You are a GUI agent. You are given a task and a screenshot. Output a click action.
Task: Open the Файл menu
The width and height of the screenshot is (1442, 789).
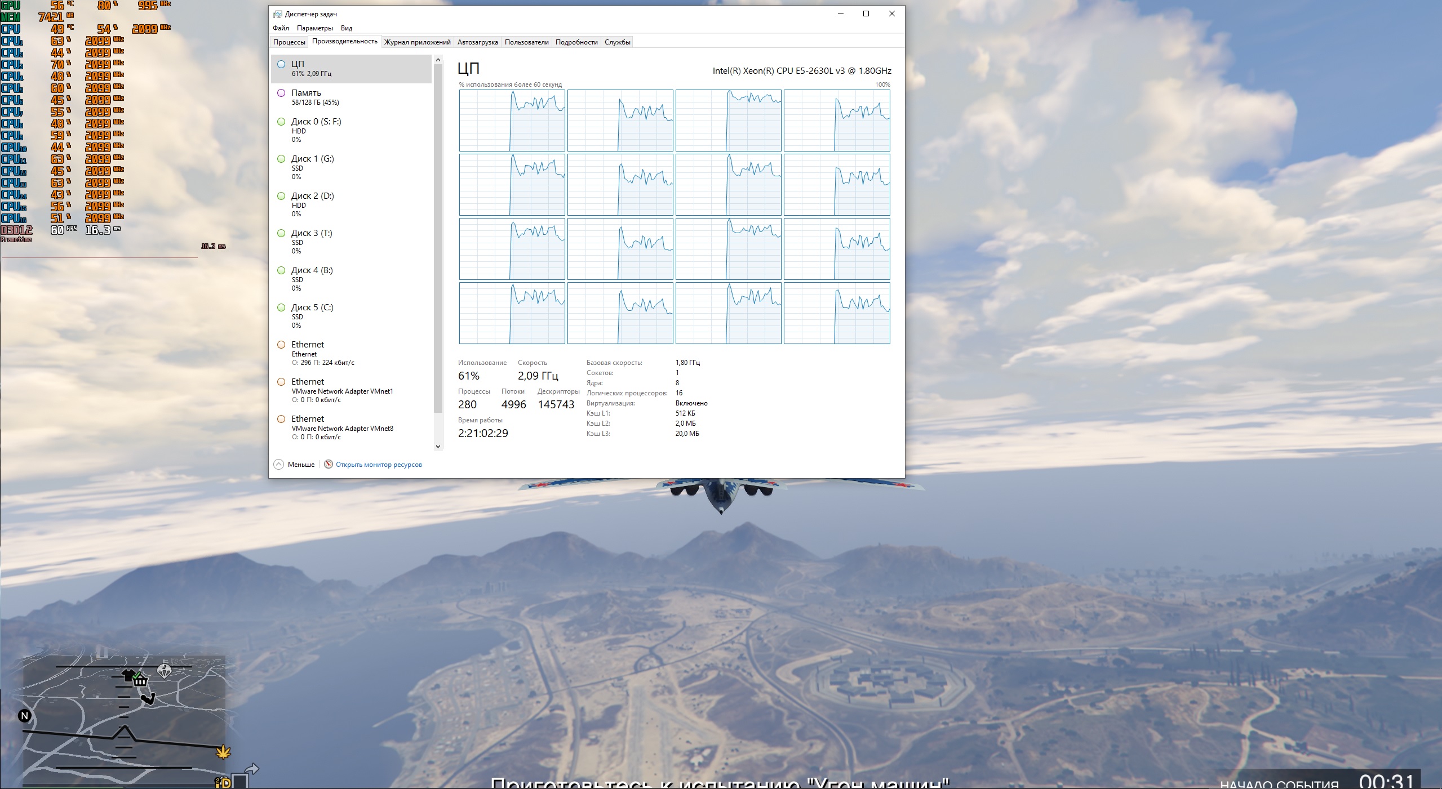pos(281,28)
